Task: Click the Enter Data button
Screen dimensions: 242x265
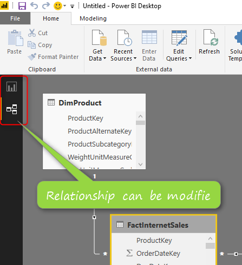Action: (x=149, y=45)
